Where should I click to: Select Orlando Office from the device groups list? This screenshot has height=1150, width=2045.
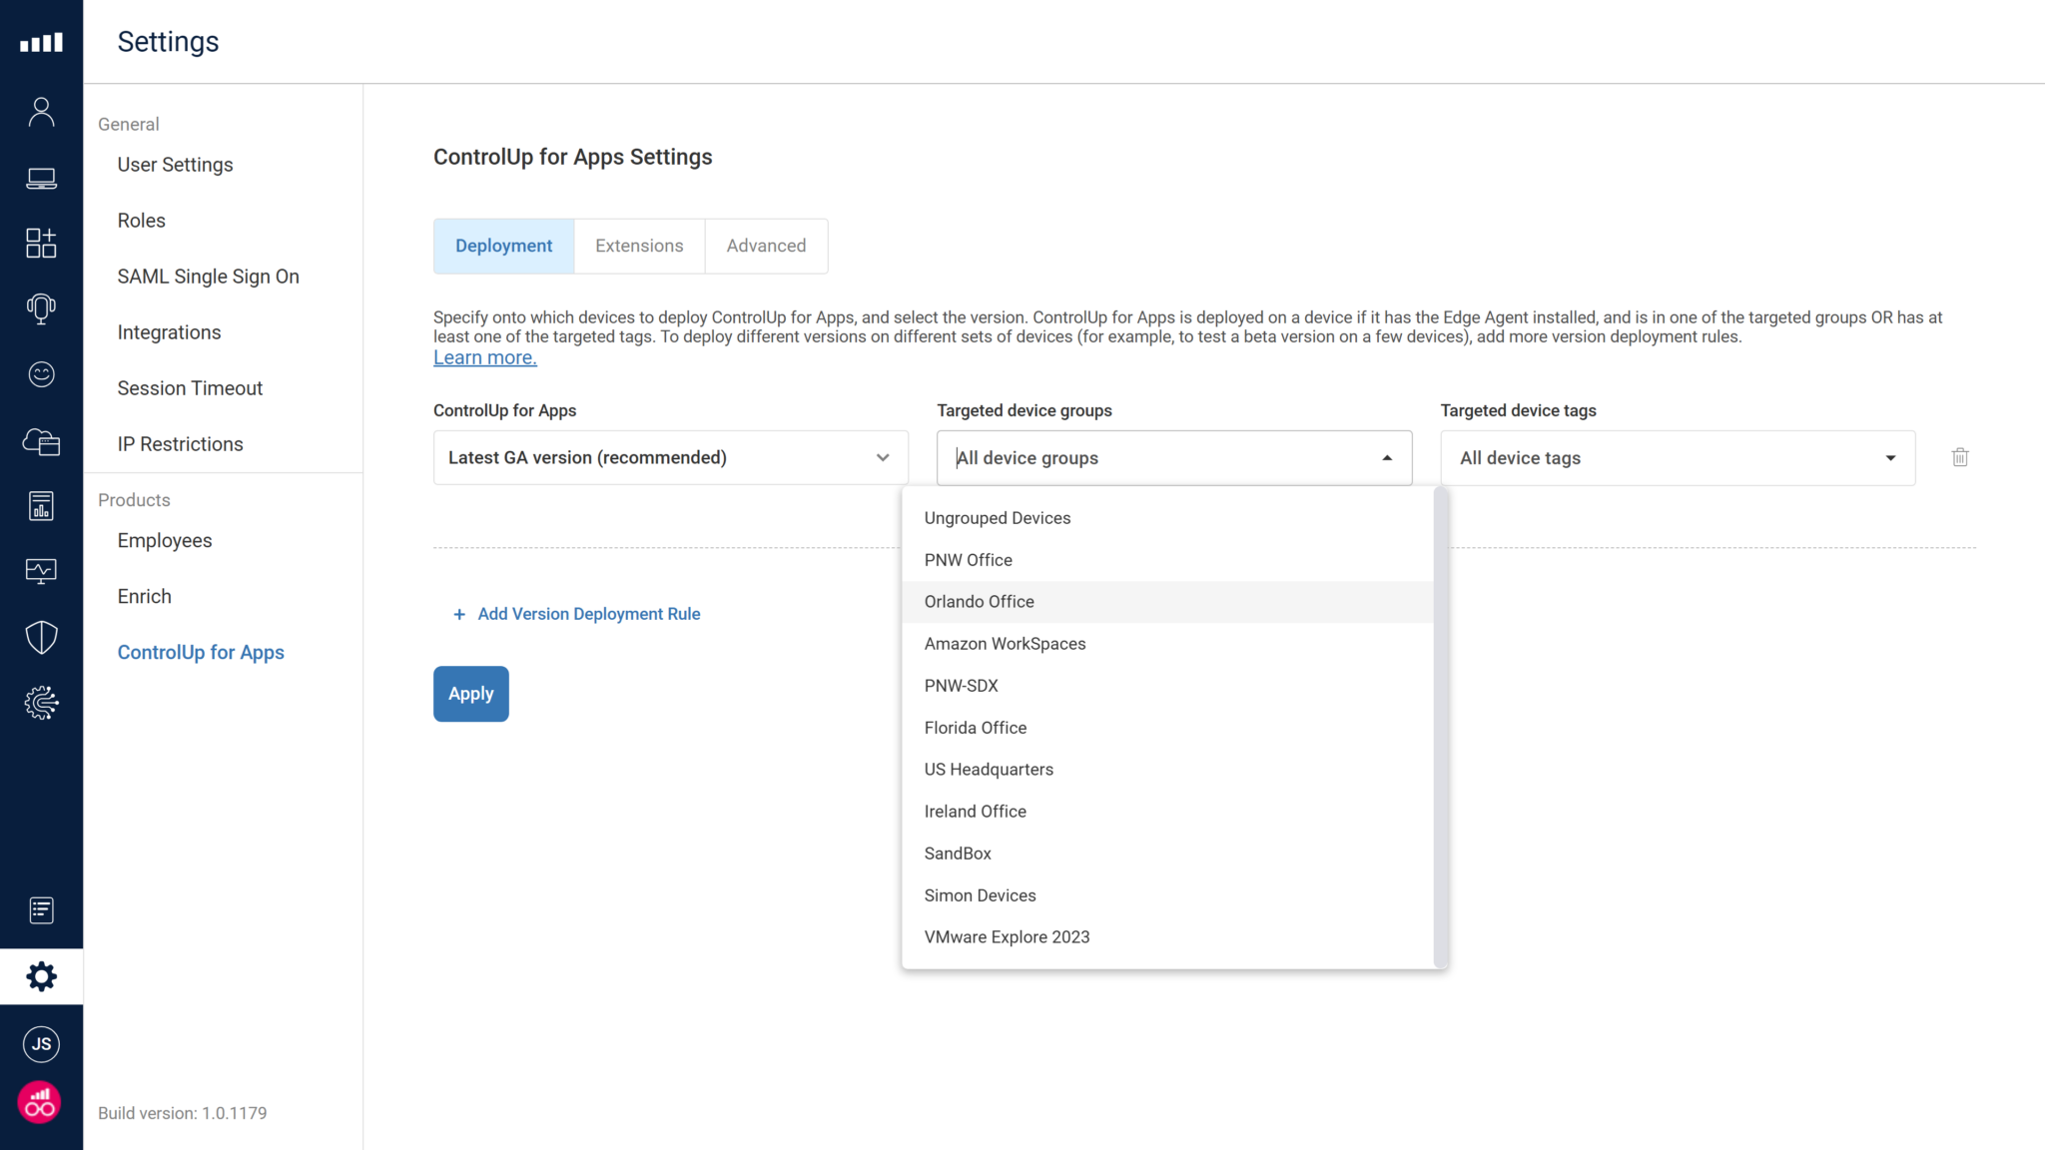[x=979, y=601]
